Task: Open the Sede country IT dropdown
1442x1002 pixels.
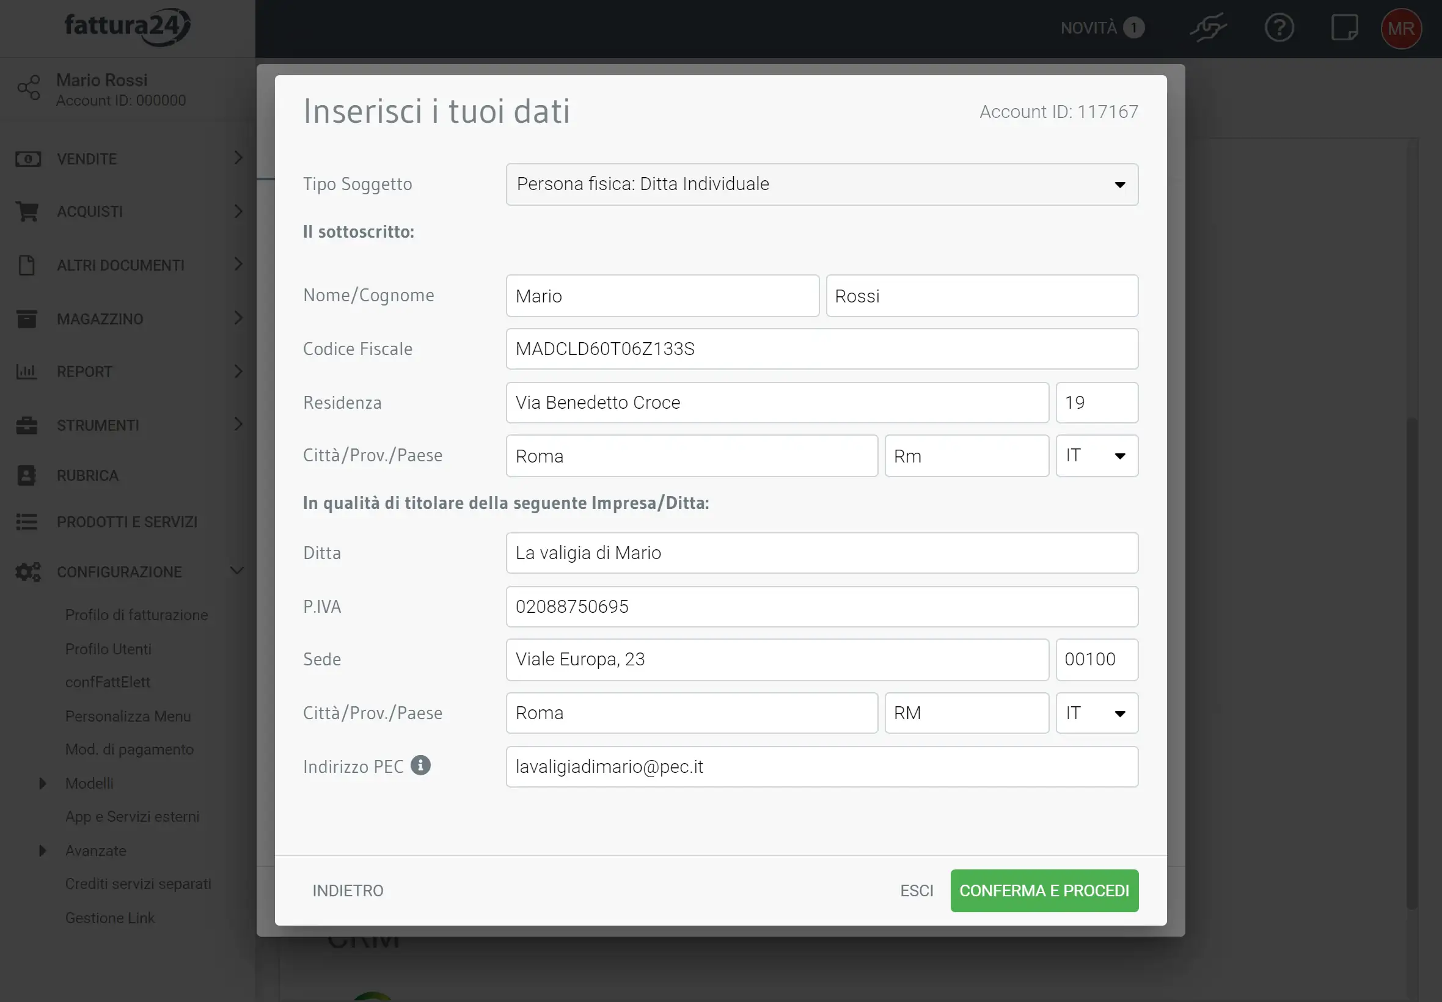Action: pos(1097,713)
